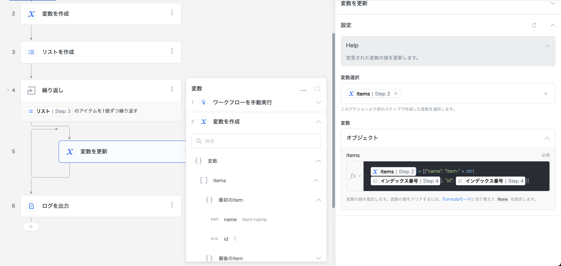The width and height of the screenshot is (561, 266).
Task: Collapse the 設定 section
Action: [553, 25]
